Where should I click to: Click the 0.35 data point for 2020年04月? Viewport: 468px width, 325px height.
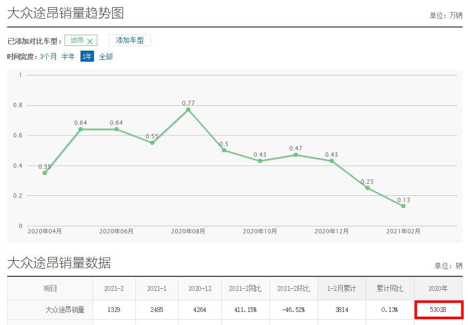[45, 173]
